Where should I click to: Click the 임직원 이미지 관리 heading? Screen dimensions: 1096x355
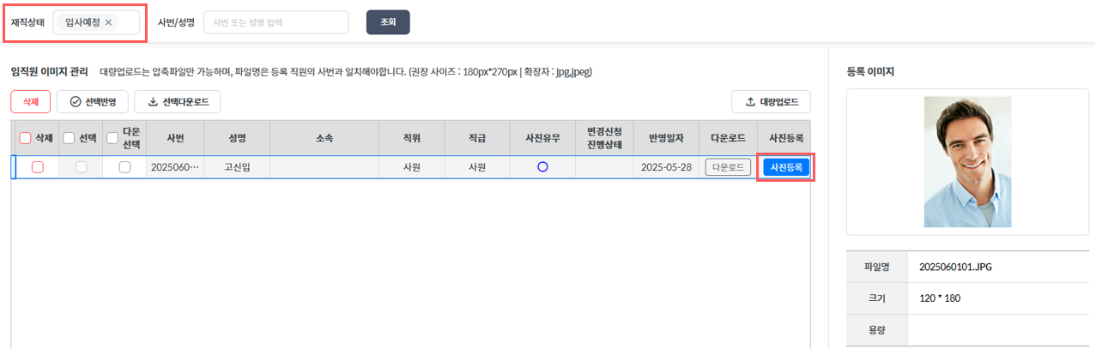coord(49,71)
